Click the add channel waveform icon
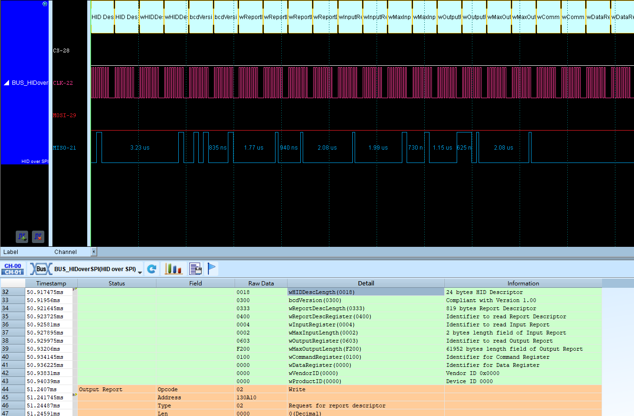This screenshot has height=416, width=634. click(x=22, y=236)
